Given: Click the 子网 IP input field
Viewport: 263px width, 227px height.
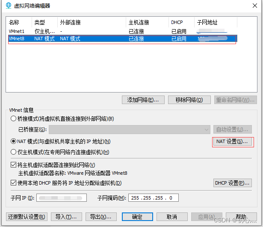Looking at the screenshot, I should pyautogui.click(x=62, y=197).
